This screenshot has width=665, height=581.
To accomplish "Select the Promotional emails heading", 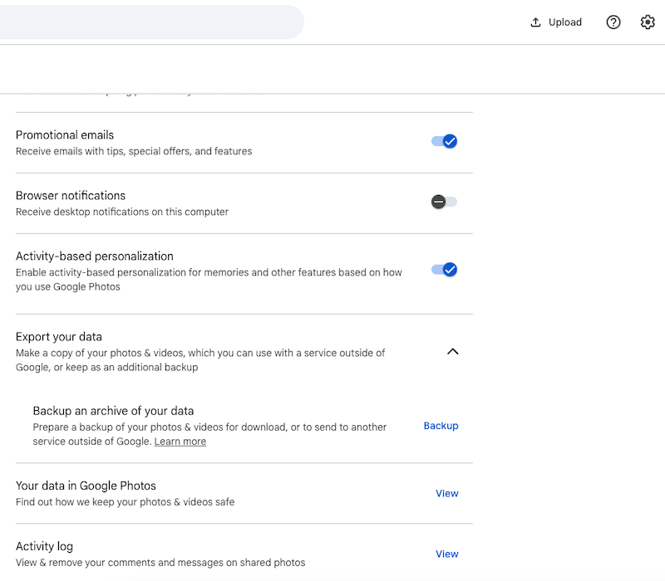I will [x=65, y=135].
